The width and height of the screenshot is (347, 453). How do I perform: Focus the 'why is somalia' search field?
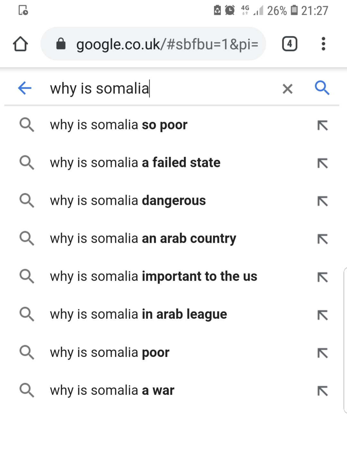click(161, 89)
